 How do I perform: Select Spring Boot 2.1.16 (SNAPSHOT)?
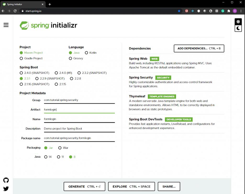coord(35,84)
